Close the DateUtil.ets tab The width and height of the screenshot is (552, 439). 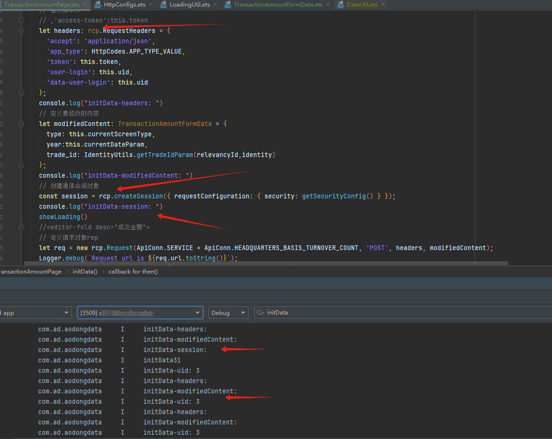tap(383, 5)
